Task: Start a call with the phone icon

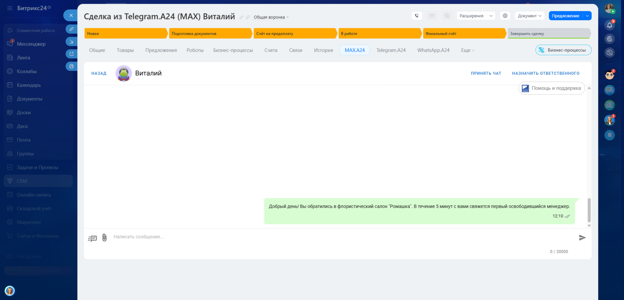Action: [x=417, y=16]
